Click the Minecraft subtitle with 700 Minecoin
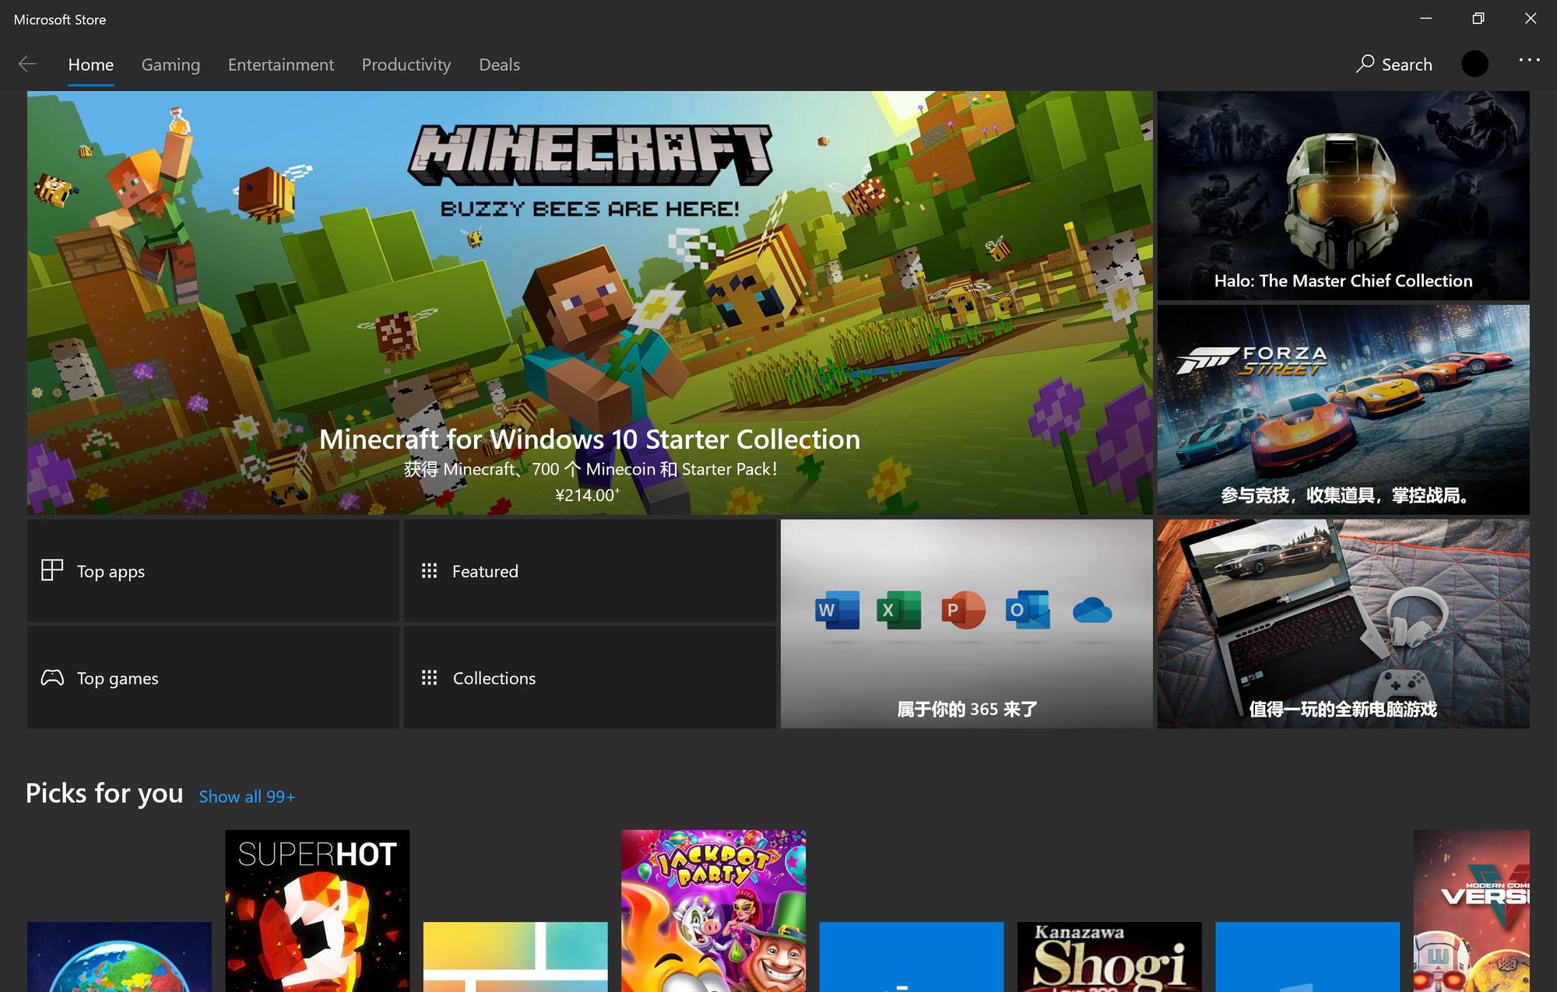The height and width of the screenshot is (992, 1557). (590, 469)
